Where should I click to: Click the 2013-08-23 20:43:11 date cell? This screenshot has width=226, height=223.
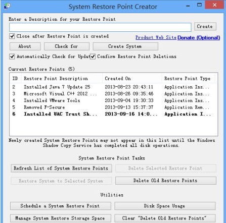(x=129, y=87)
